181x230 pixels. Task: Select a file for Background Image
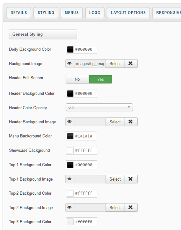point(115,63)
